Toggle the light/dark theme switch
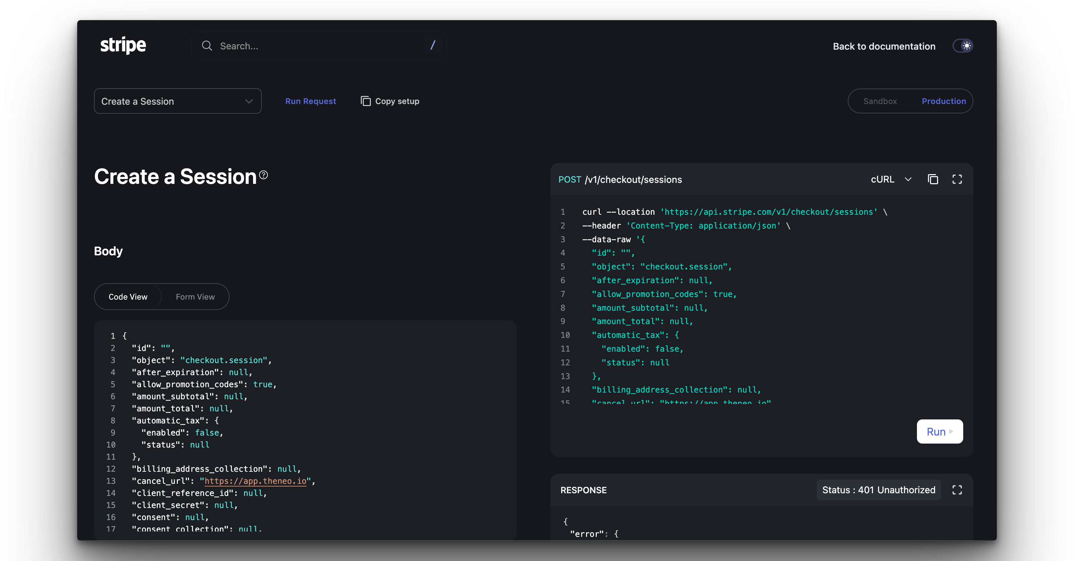Image resolution: width=1074 pixels, height=561 pixels. (x=963, y=46)
